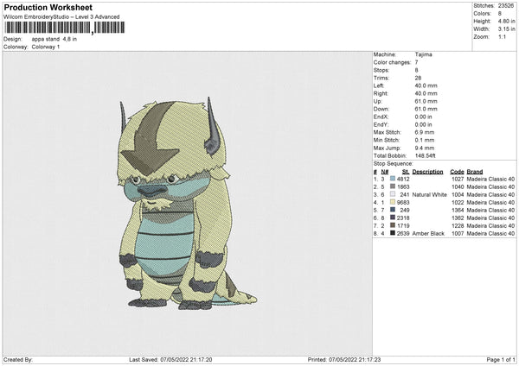Click the 'Amber Black' description text

point(428,234)
